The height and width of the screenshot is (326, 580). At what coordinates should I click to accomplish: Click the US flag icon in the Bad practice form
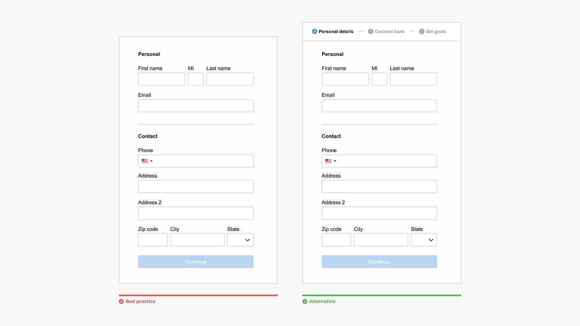(x=145, y=161)
